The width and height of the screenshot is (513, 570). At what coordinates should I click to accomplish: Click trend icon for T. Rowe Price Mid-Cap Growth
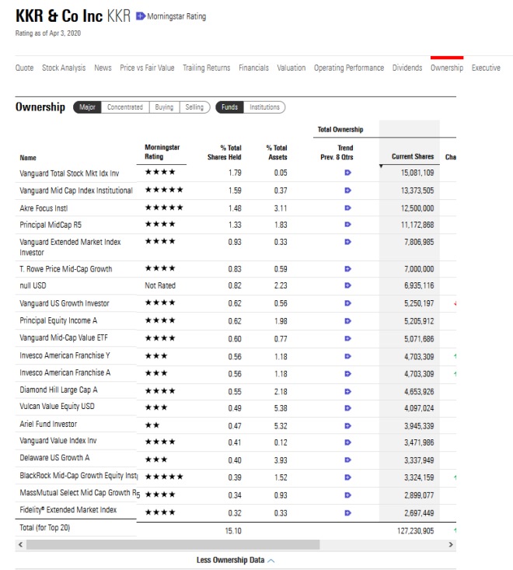[x=347, y=269]
